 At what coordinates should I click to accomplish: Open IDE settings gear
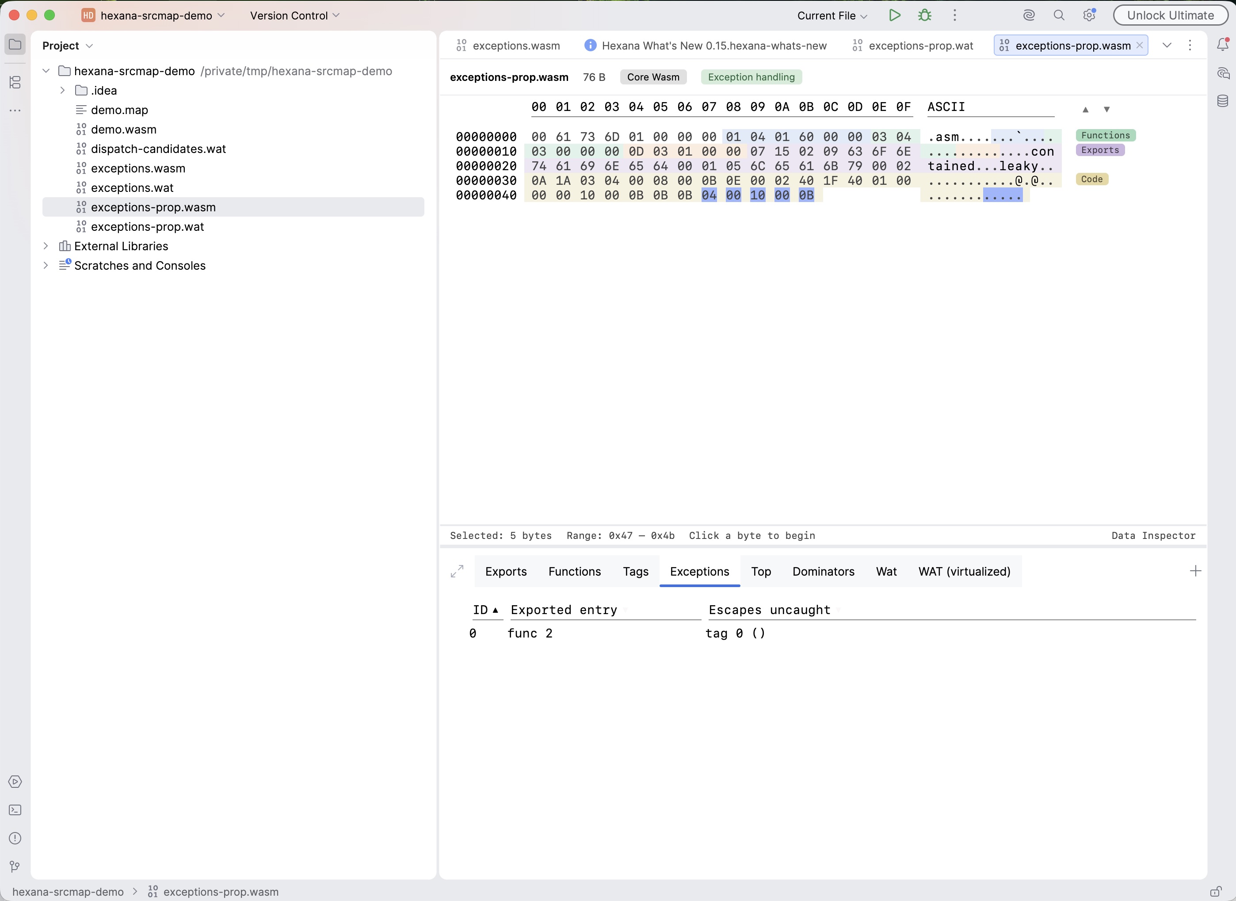tap(1089, 15)
